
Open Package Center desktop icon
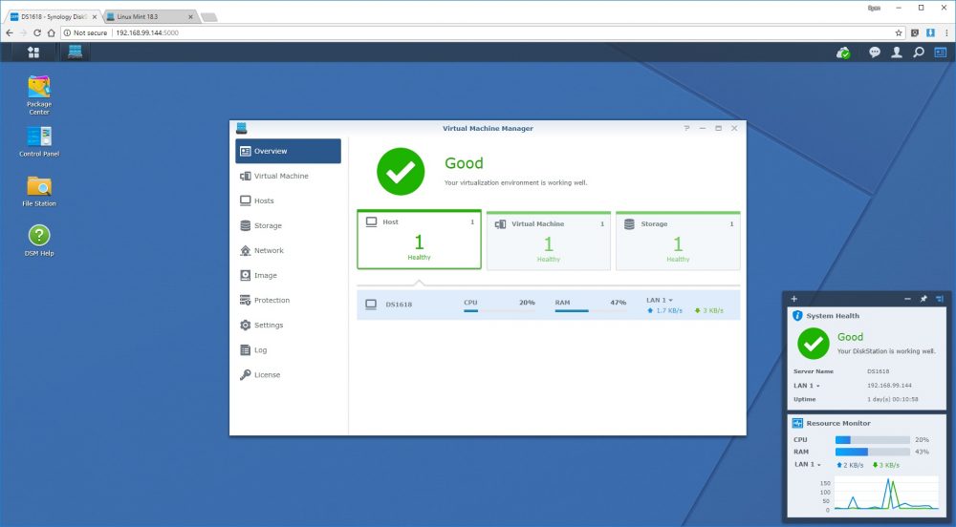[39, 95]
